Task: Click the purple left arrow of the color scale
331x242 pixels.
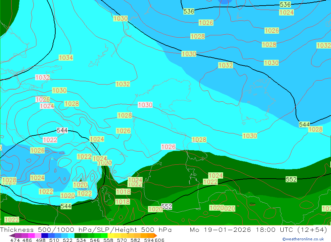Action: 12,235
